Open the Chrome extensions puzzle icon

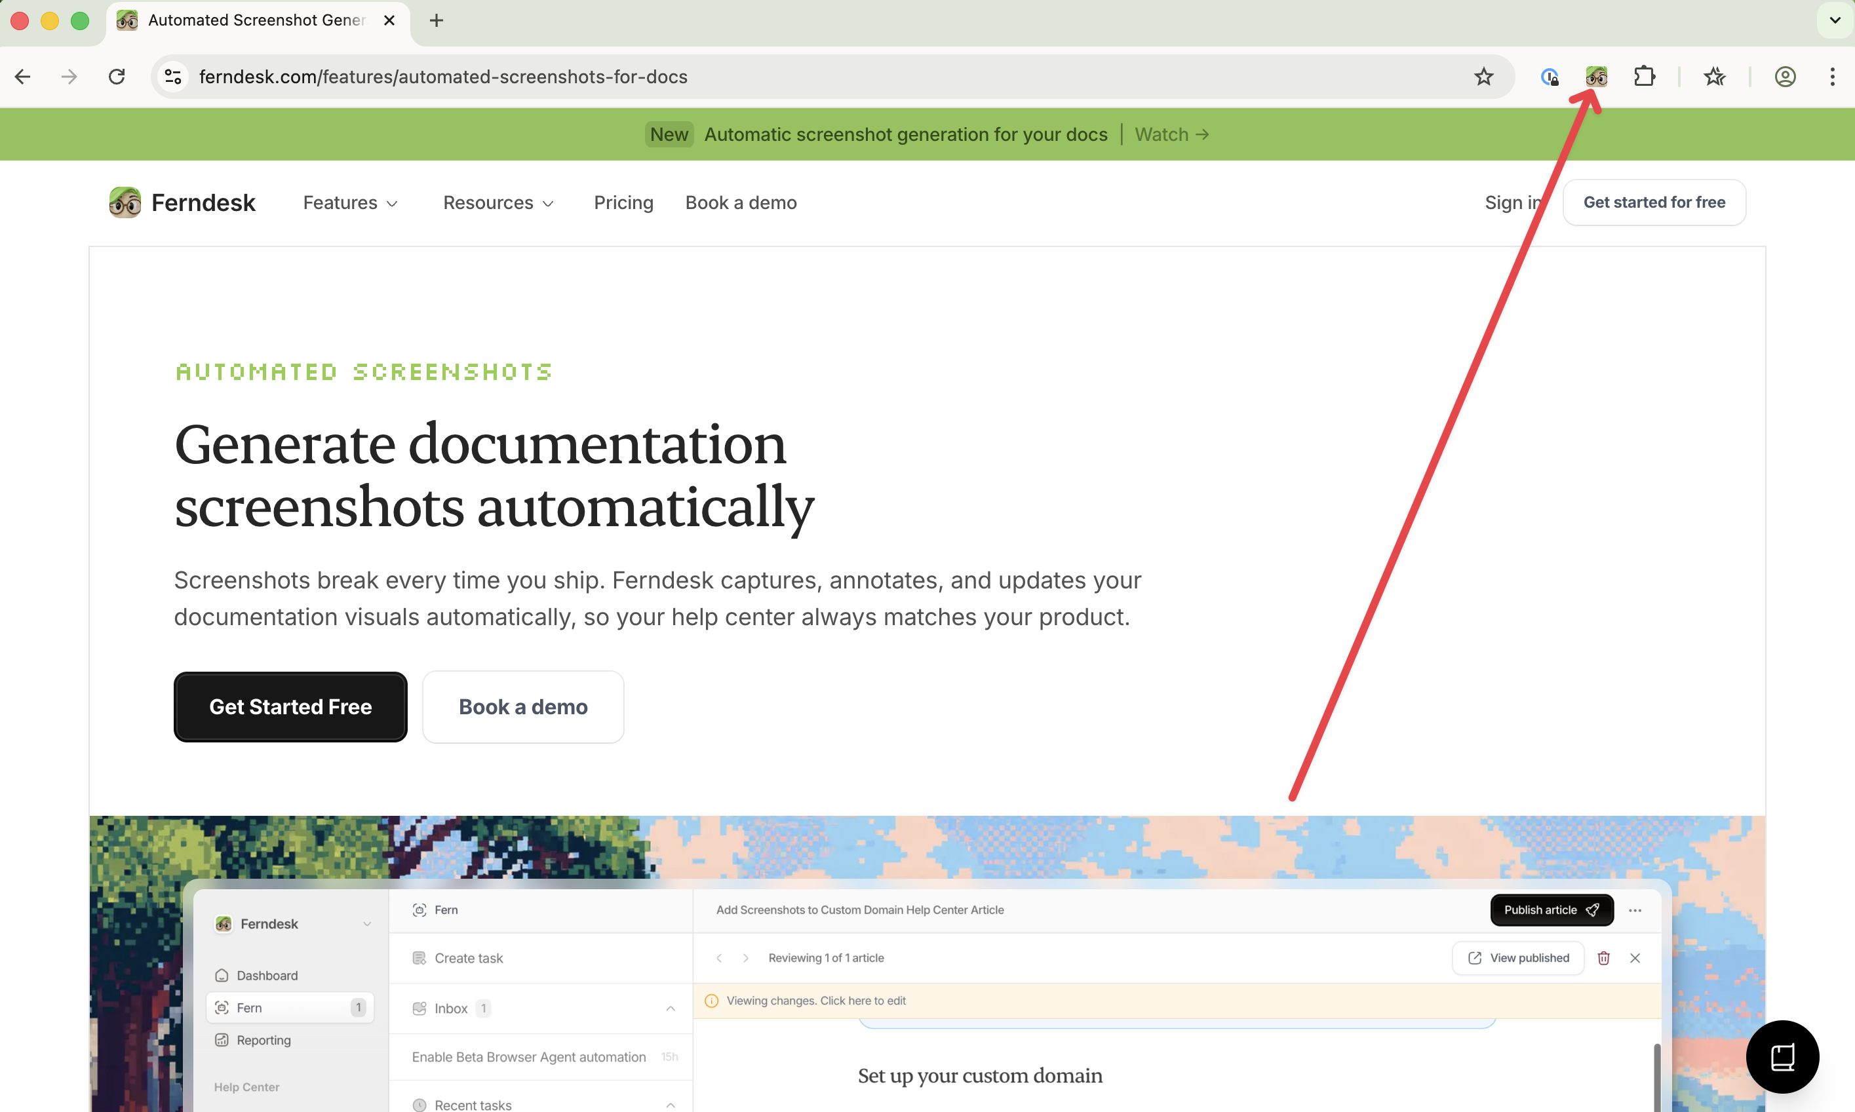[1644, 77]
